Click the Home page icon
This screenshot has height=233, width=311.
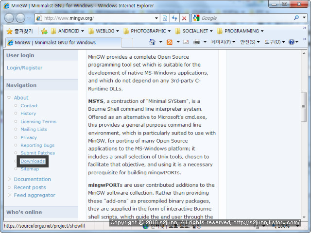pyautogui.click(x=152, y=42)
